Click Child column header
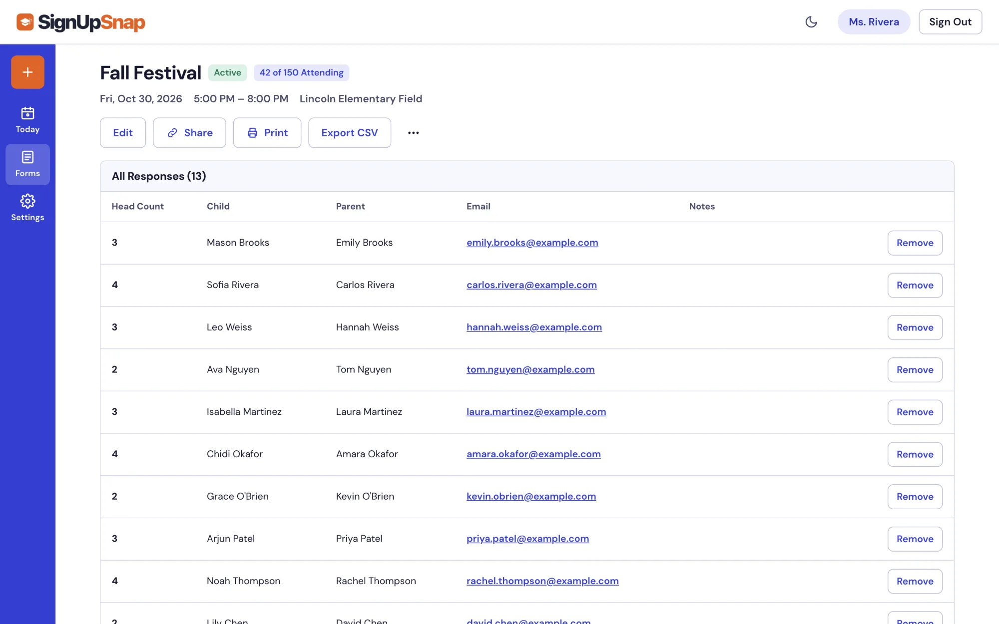Viewport: 999px width, 624px height. point(218,207)
